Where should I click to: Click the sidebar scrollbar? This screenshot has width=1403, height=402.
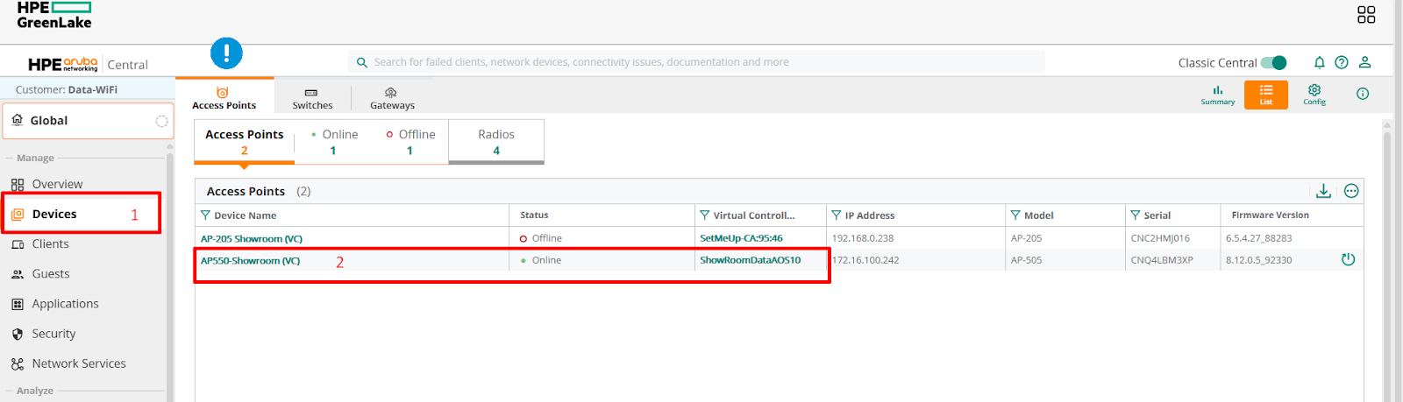pyautogui.click(x=169, y=272)
